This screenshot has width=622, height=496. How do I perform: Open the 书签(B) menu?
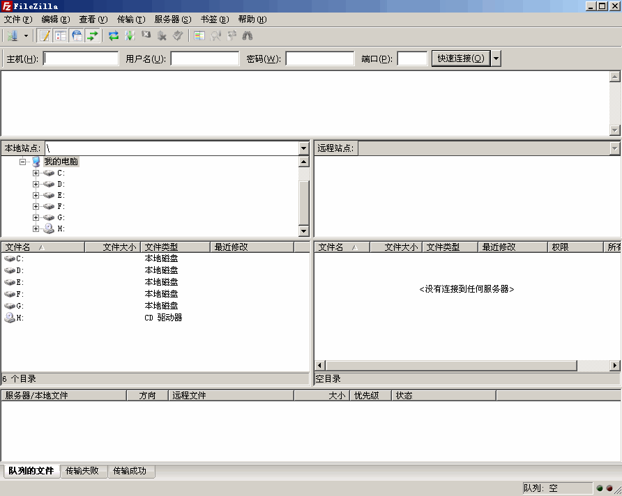215,20
